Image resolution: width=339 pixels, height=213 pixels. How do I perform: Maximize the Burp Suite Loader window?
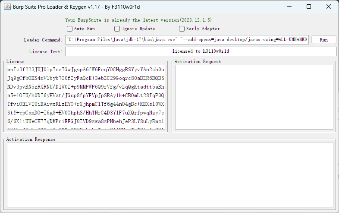click(x=309, y=7)
